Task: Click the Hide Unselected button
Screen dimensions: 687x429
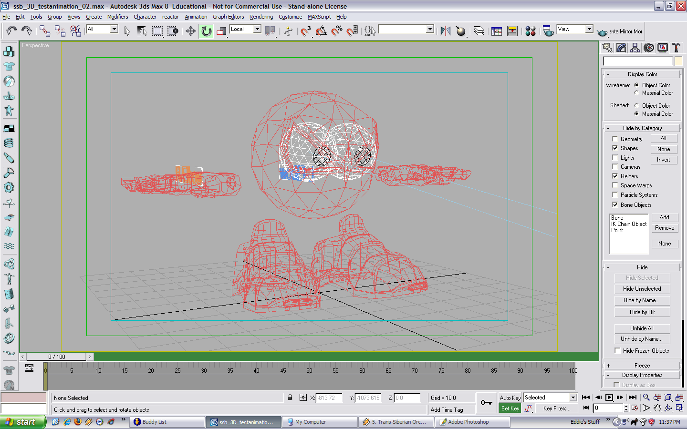Action: [642, 289]
